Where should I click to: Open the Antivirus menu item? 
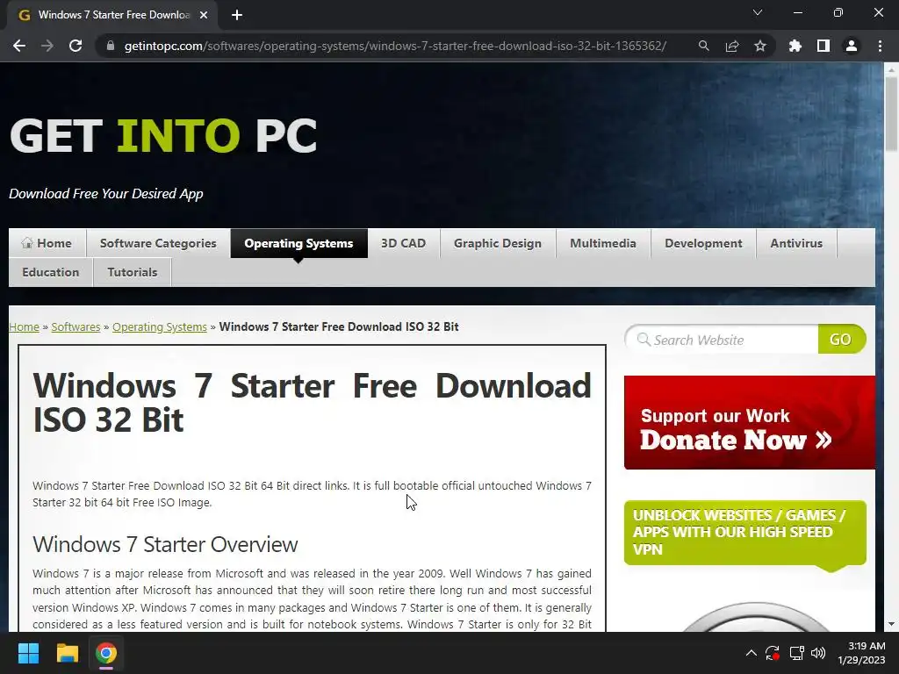796,243
